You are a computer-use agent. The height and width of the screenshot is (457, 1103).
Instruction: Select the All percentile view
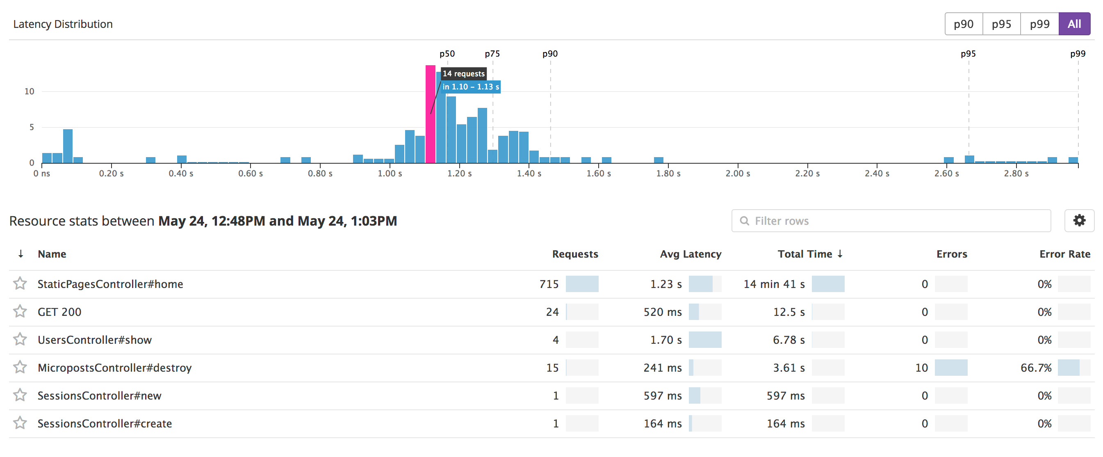[1074, 24]
